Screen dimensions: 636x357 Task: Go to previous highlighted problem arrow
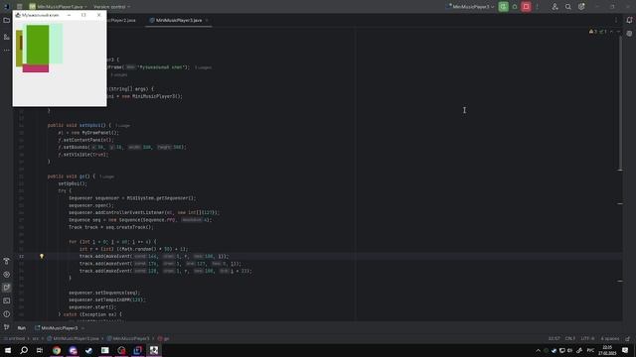[612, 31]
